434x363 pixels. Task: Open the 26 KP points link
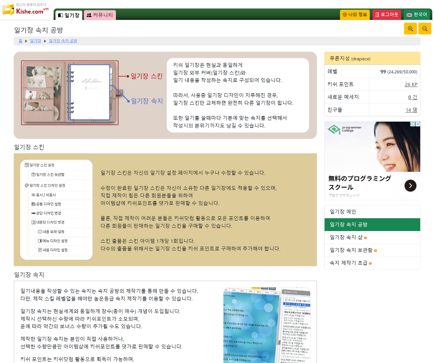411,84
